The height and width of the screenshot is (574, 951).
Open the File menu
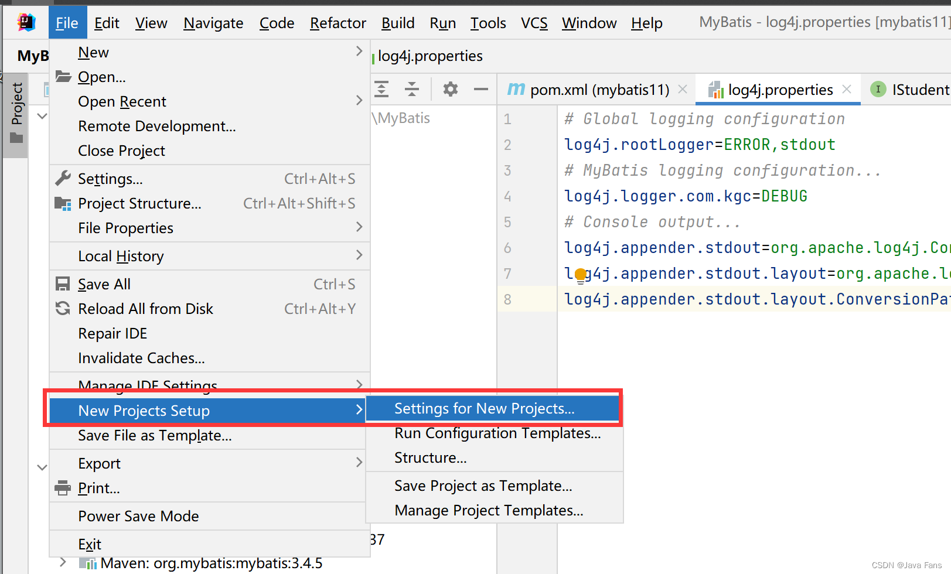(x=67, y=23)
